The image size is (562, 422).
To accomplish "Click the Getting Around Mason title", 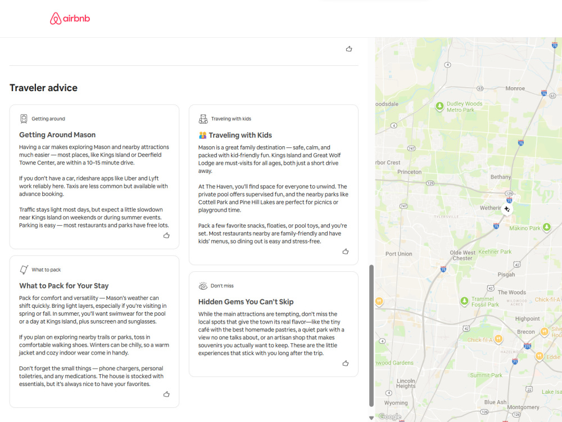I will (57, 135).
